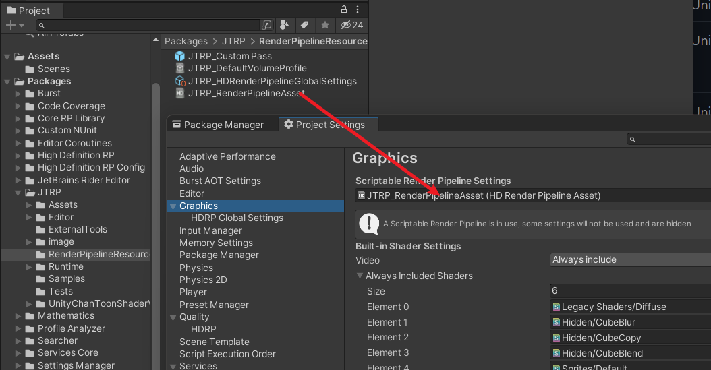Open HDRP entry under Quality
This screenshot has height=370, width=711.
click(x=204, y=330)
